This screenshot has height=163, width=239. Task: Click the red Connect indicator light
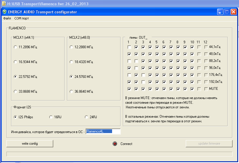coord(115,144)
